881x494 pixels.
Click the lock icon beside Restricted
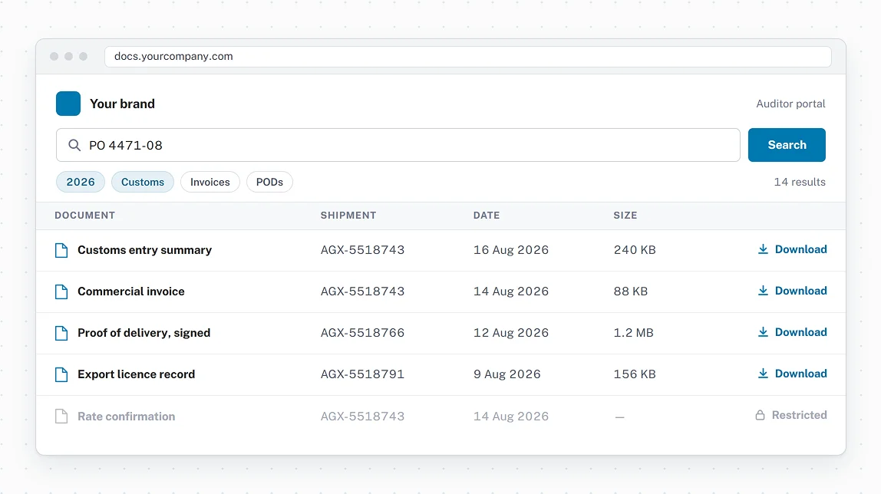tap(760, 416)
